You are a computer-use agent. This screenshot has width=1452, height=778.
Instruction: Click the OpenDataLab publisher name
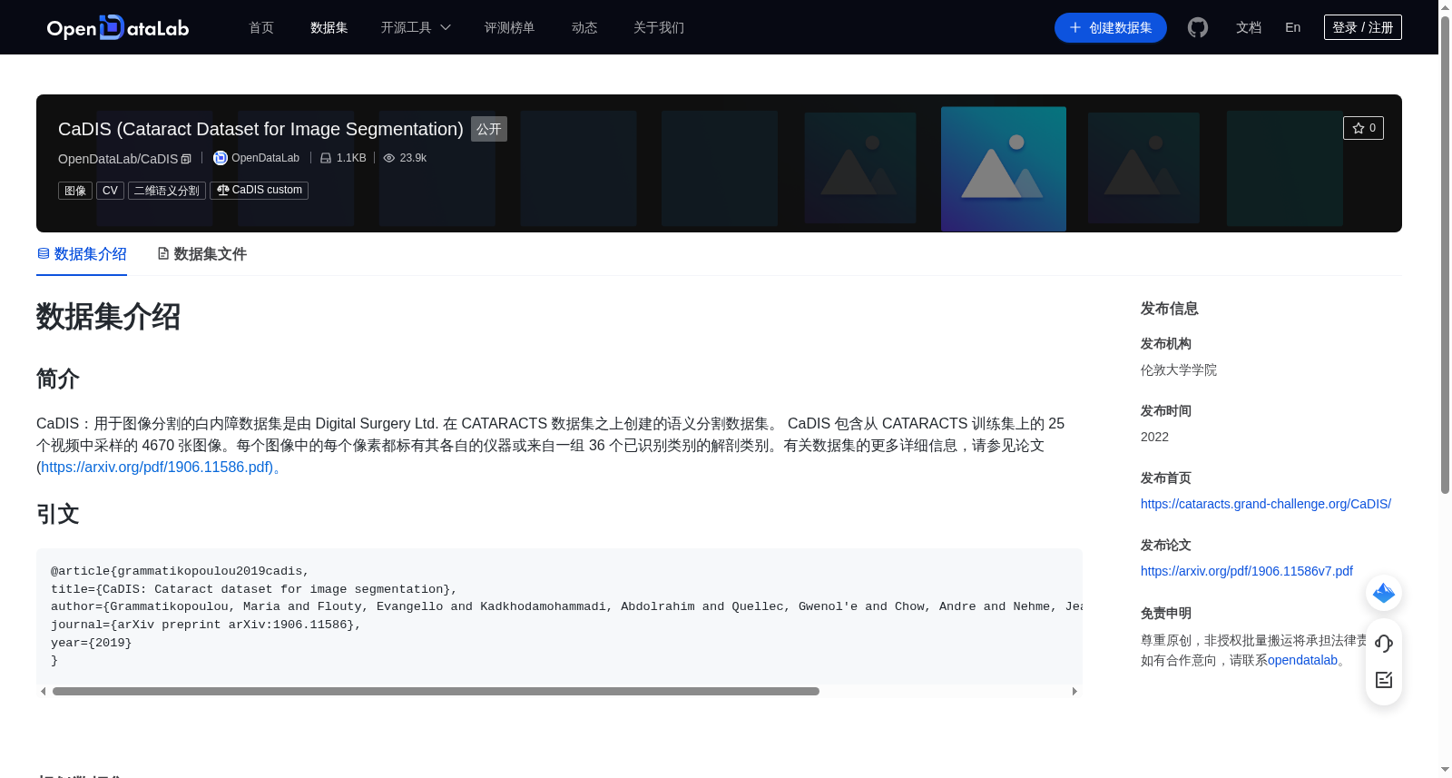(265, 158)
